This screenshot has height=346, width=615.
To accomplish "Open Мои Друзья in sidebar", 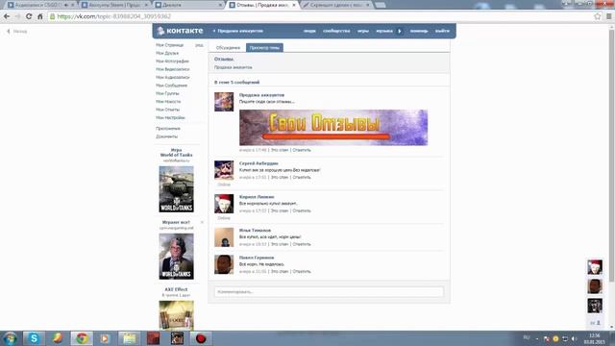I will pos(167,53).
